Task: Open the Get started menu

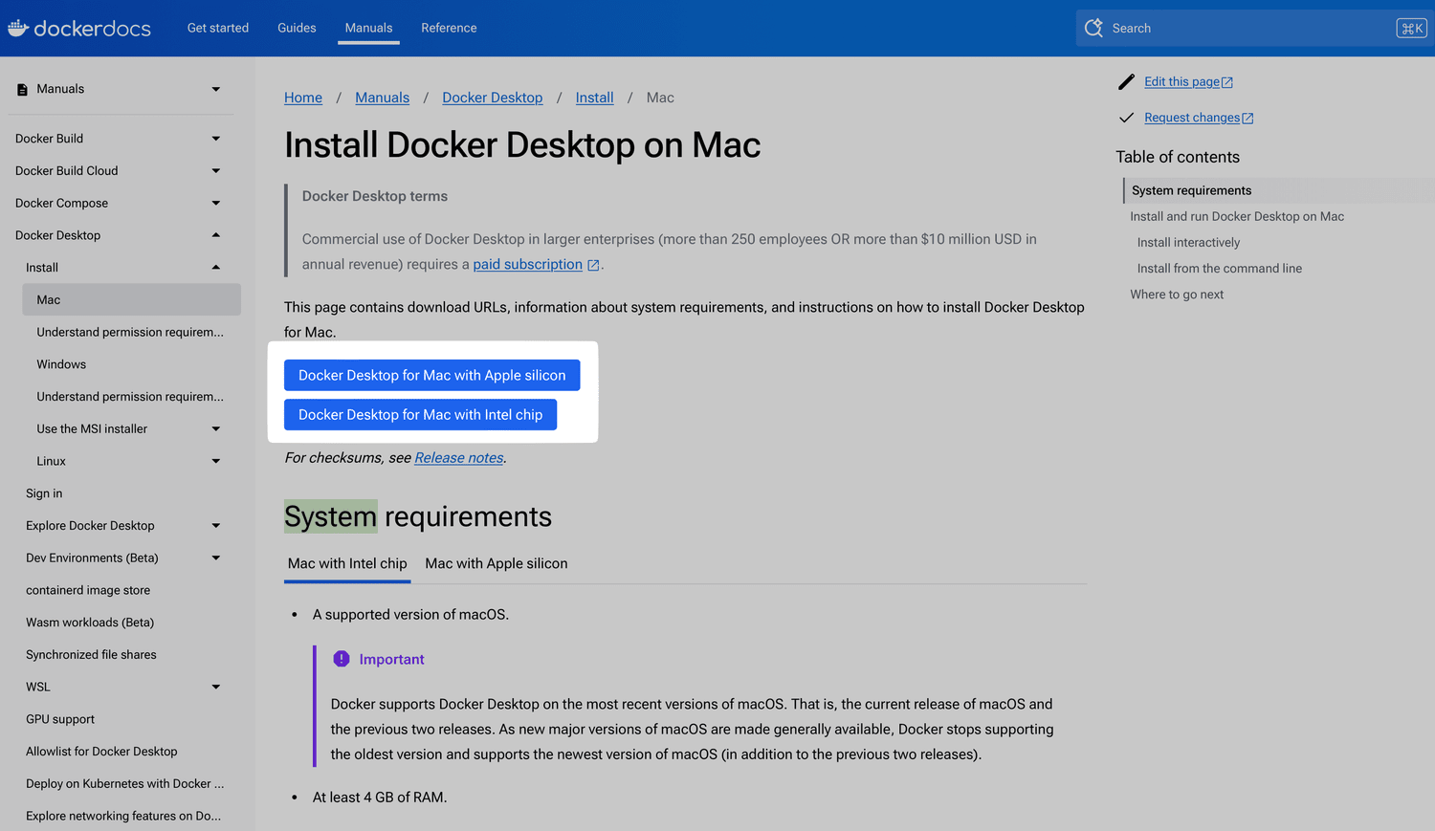Action: 218,28
